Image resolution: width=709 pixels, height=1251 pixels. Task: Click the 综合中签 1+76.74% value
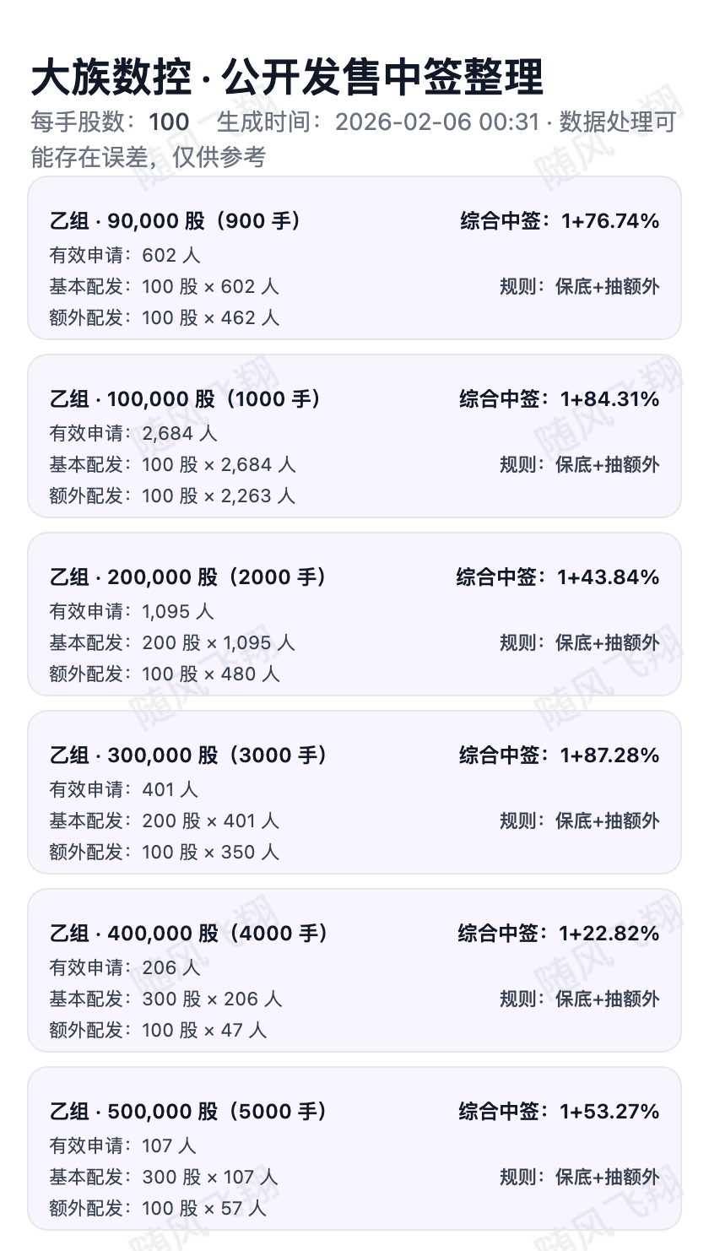point(560,221)
